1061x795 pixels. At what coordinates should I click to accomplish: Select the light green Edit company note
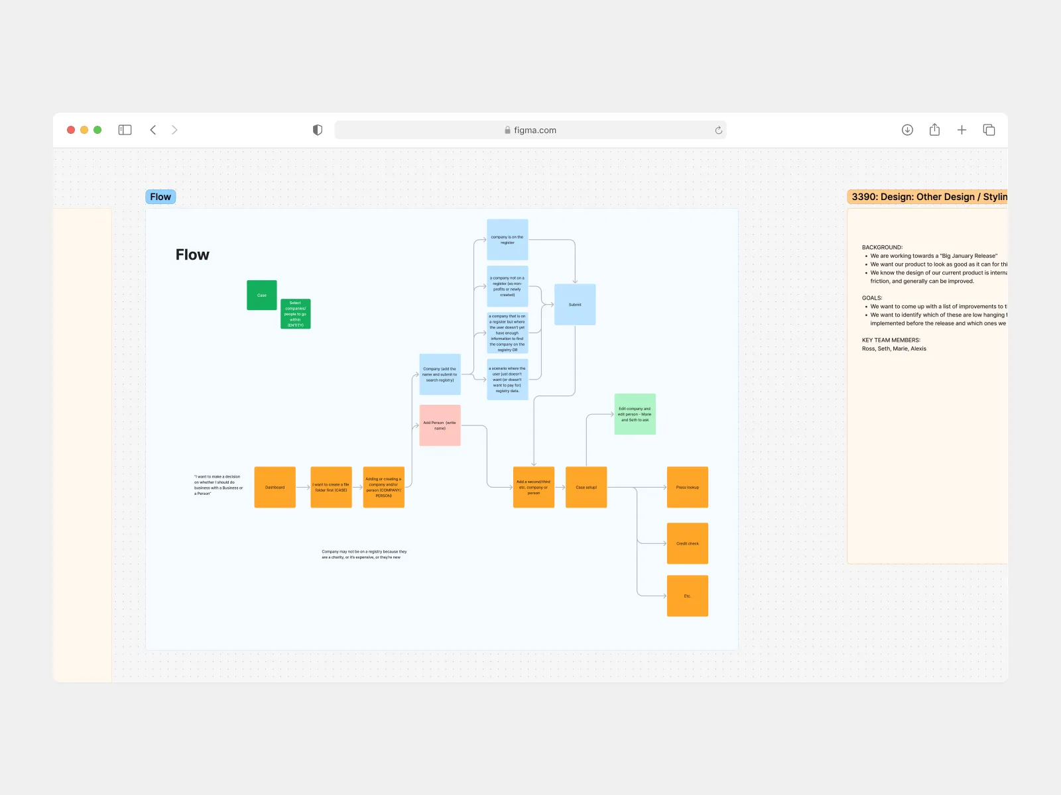click(x=635, y=414)
